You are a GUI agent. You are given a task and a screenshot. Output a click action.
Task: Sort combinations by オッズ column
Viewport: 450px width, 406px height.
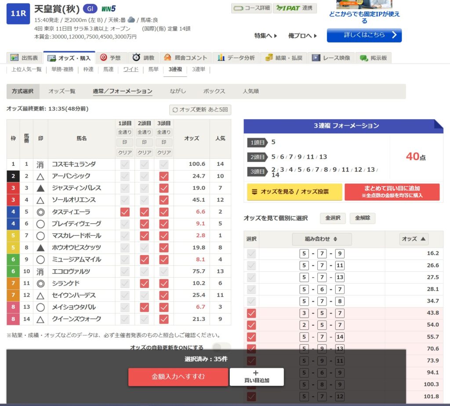point(414,239)
